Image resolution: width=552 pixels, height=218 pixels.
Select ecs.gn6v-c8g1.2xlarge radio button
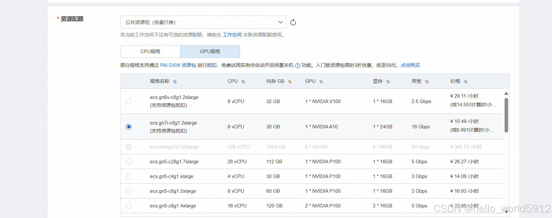pyautogui.click(x=129, y=101)
